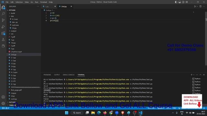Expand the OUTLINE section
Viewport: 207px width, 116px height.
(x=24, y=102)
